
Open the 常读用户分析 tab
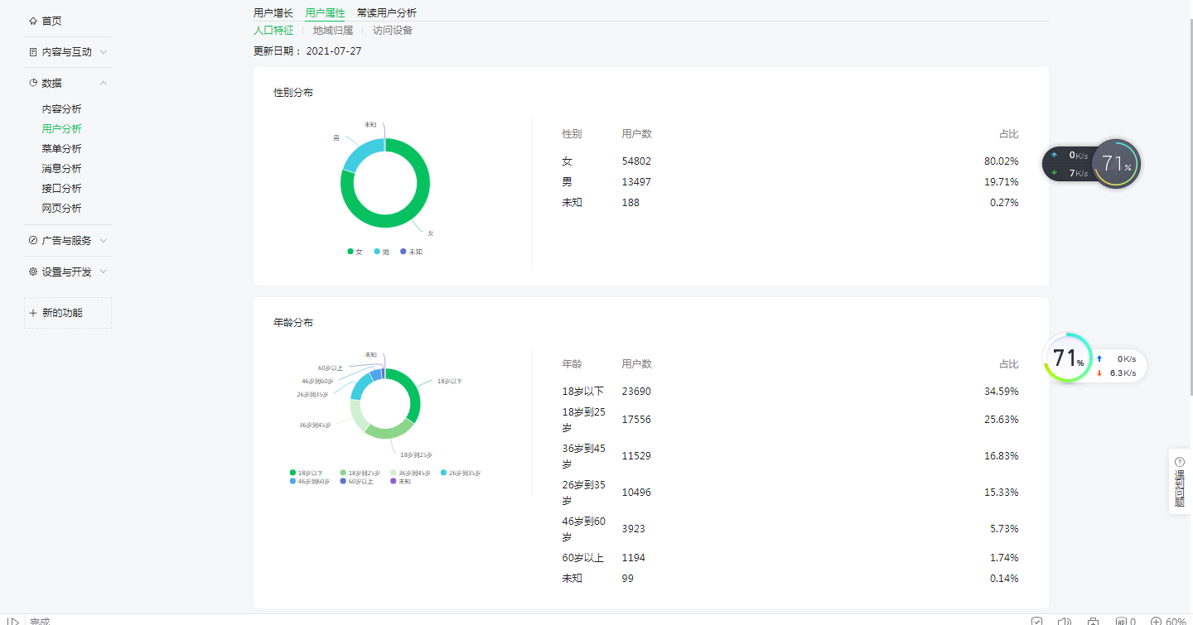pos(387,12)
